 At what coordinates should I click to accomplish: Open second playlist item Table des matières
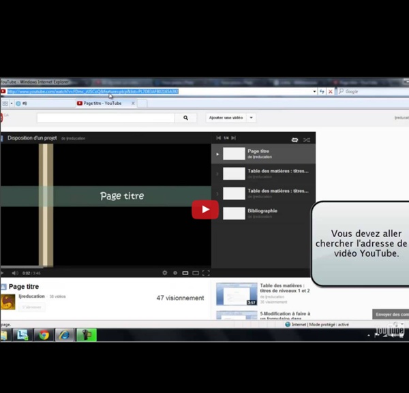[263, 174]
